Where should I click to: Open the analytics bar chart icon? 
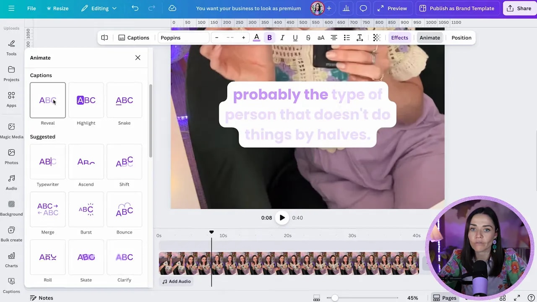coord(346,8)
